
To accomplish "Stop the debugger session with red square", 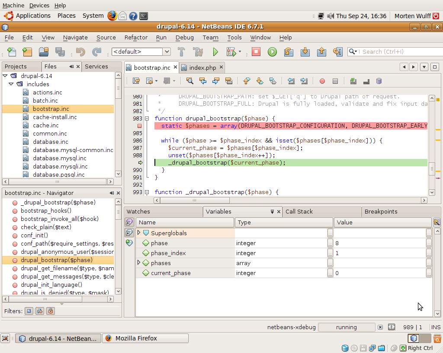I will point(256,52).
